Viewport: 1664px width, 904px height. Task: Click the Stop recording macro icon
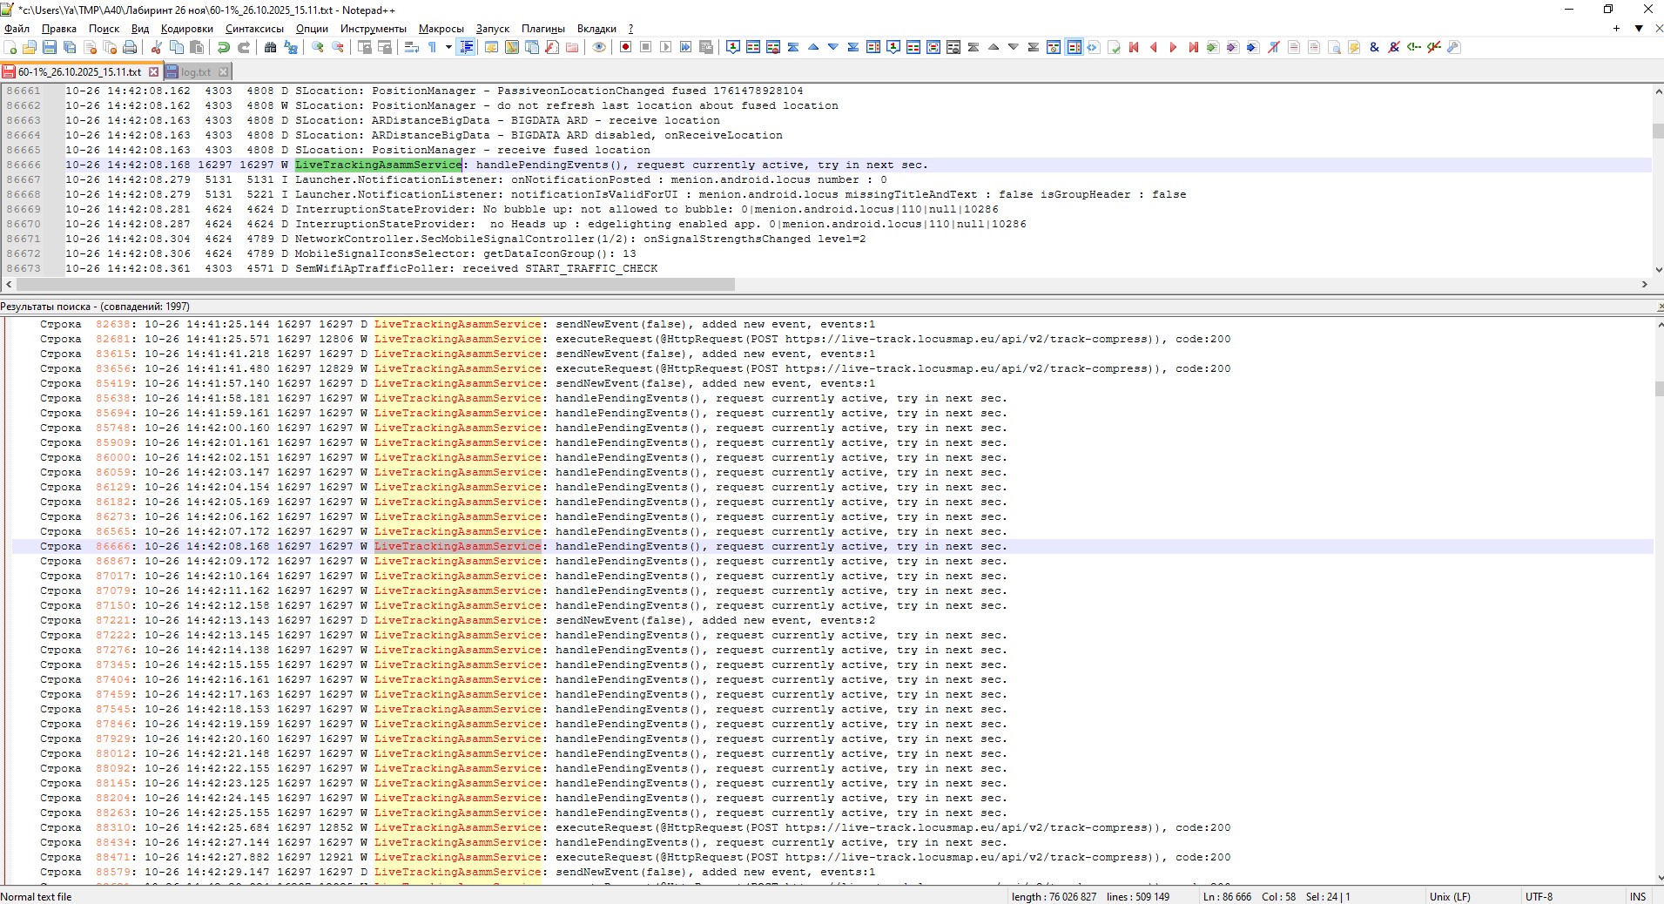645,47
